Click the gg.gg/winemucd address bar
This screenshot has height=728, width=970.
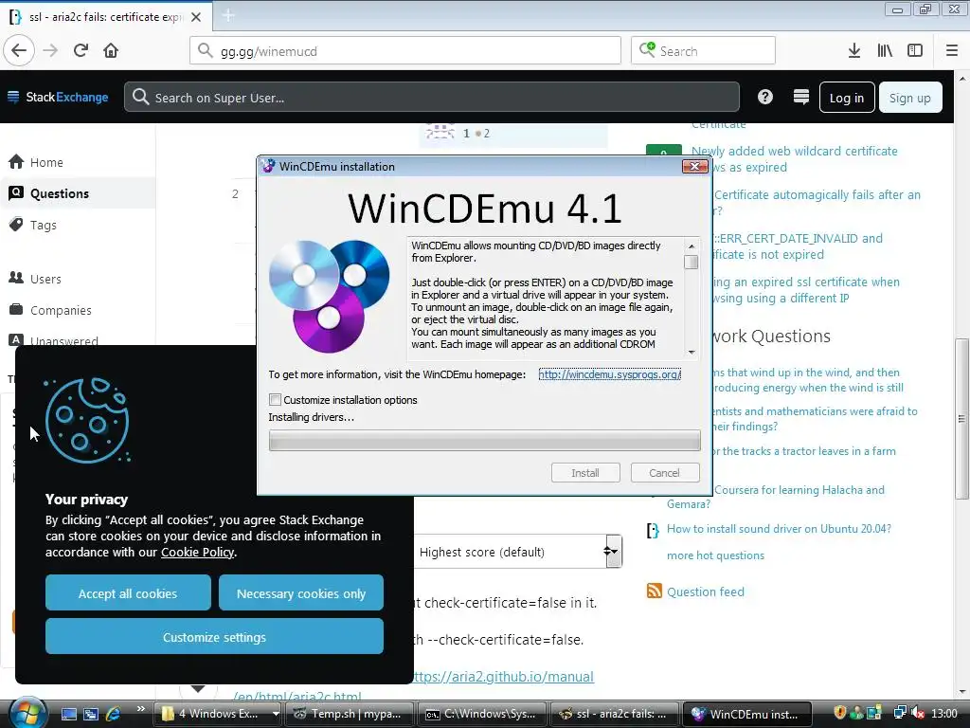click(405, 51)
